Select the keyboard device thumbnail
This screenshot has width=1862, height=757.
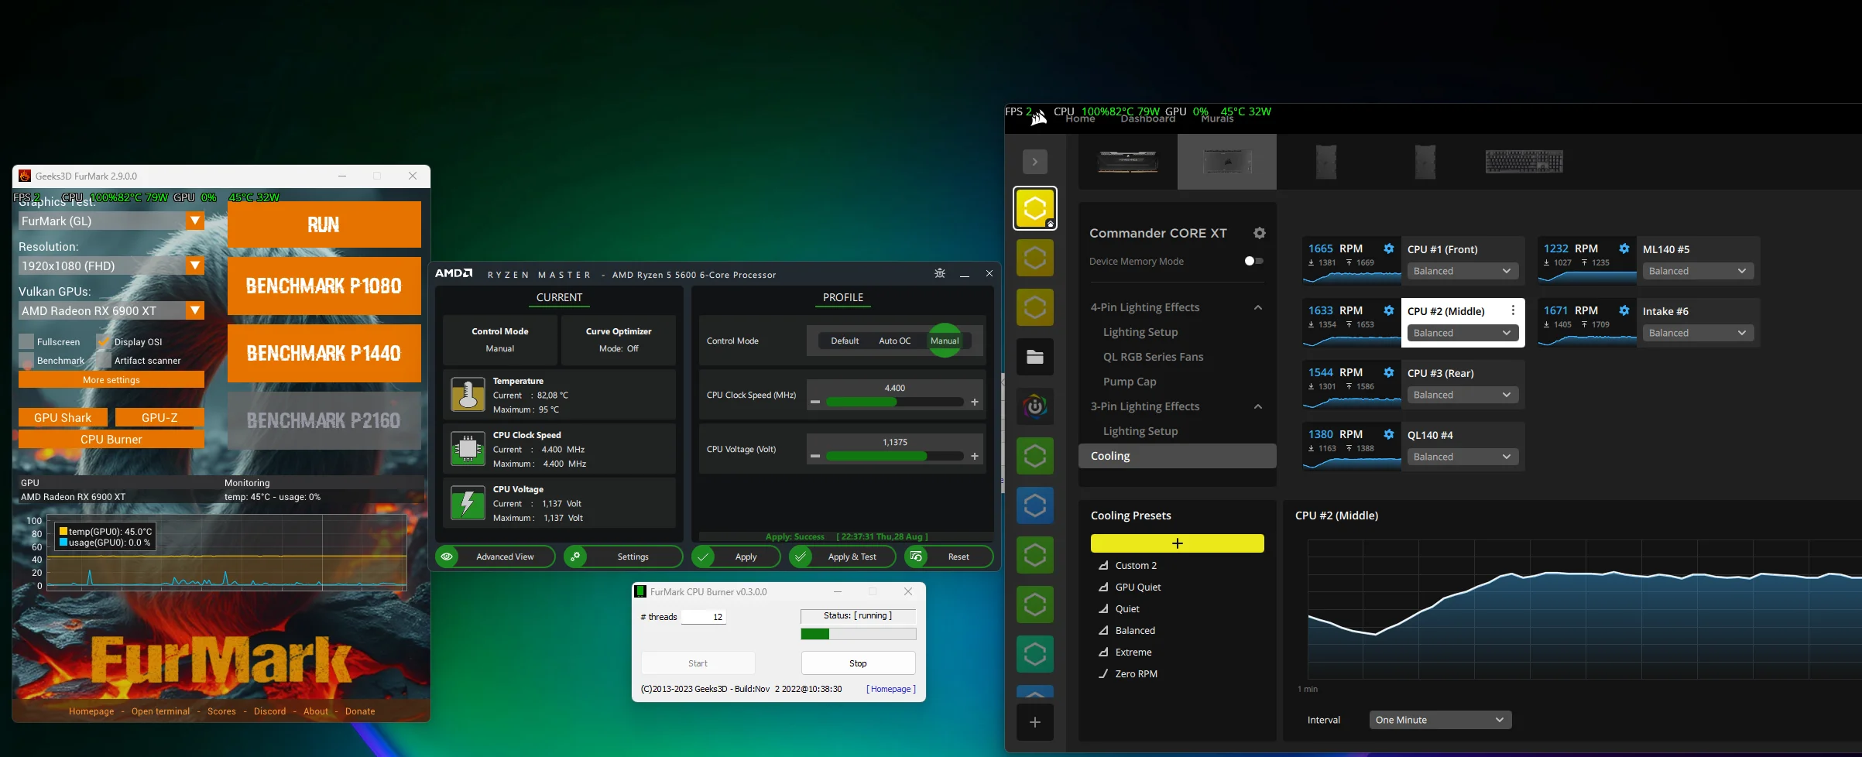click(1523, 162)
